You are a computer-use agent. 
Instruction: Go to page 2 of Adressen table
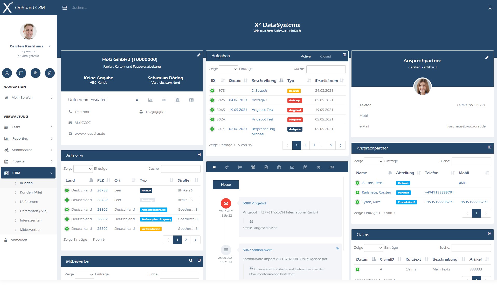186,240
